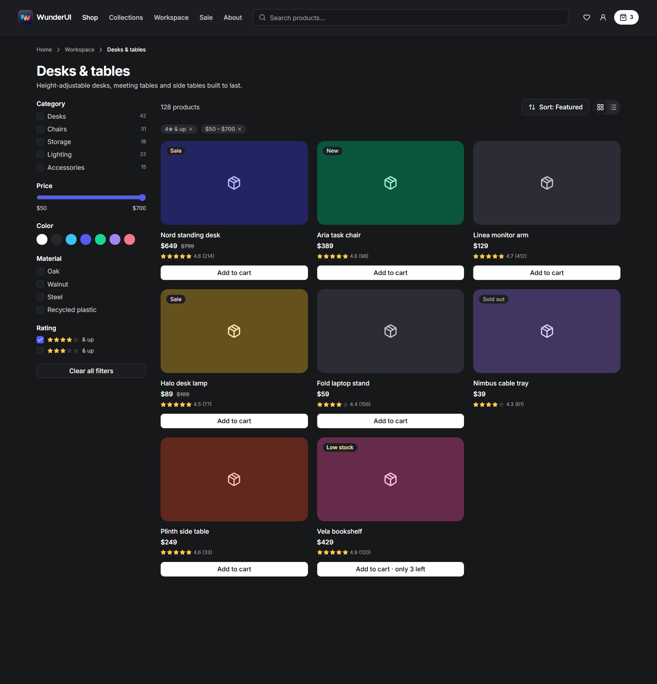Check the 3 stars & up rating
The image size is (657, 684).
(40, 351)
